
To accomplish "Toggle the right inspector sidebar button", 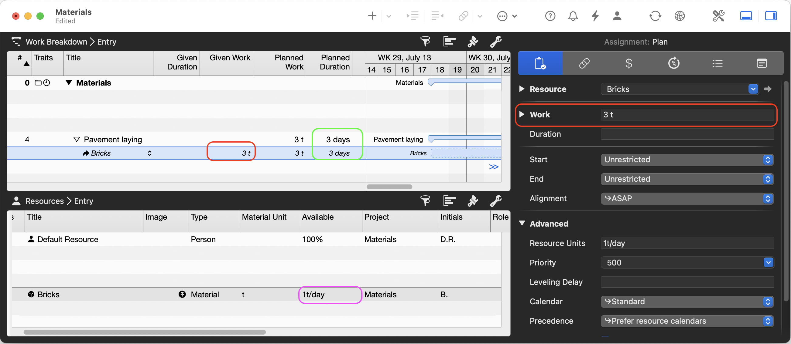I will tap(770, 16).
